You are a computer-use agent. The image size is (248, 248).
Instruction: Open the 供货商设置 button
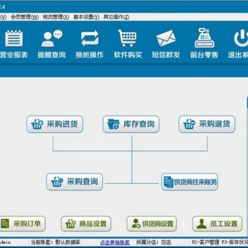coord(152,224)
